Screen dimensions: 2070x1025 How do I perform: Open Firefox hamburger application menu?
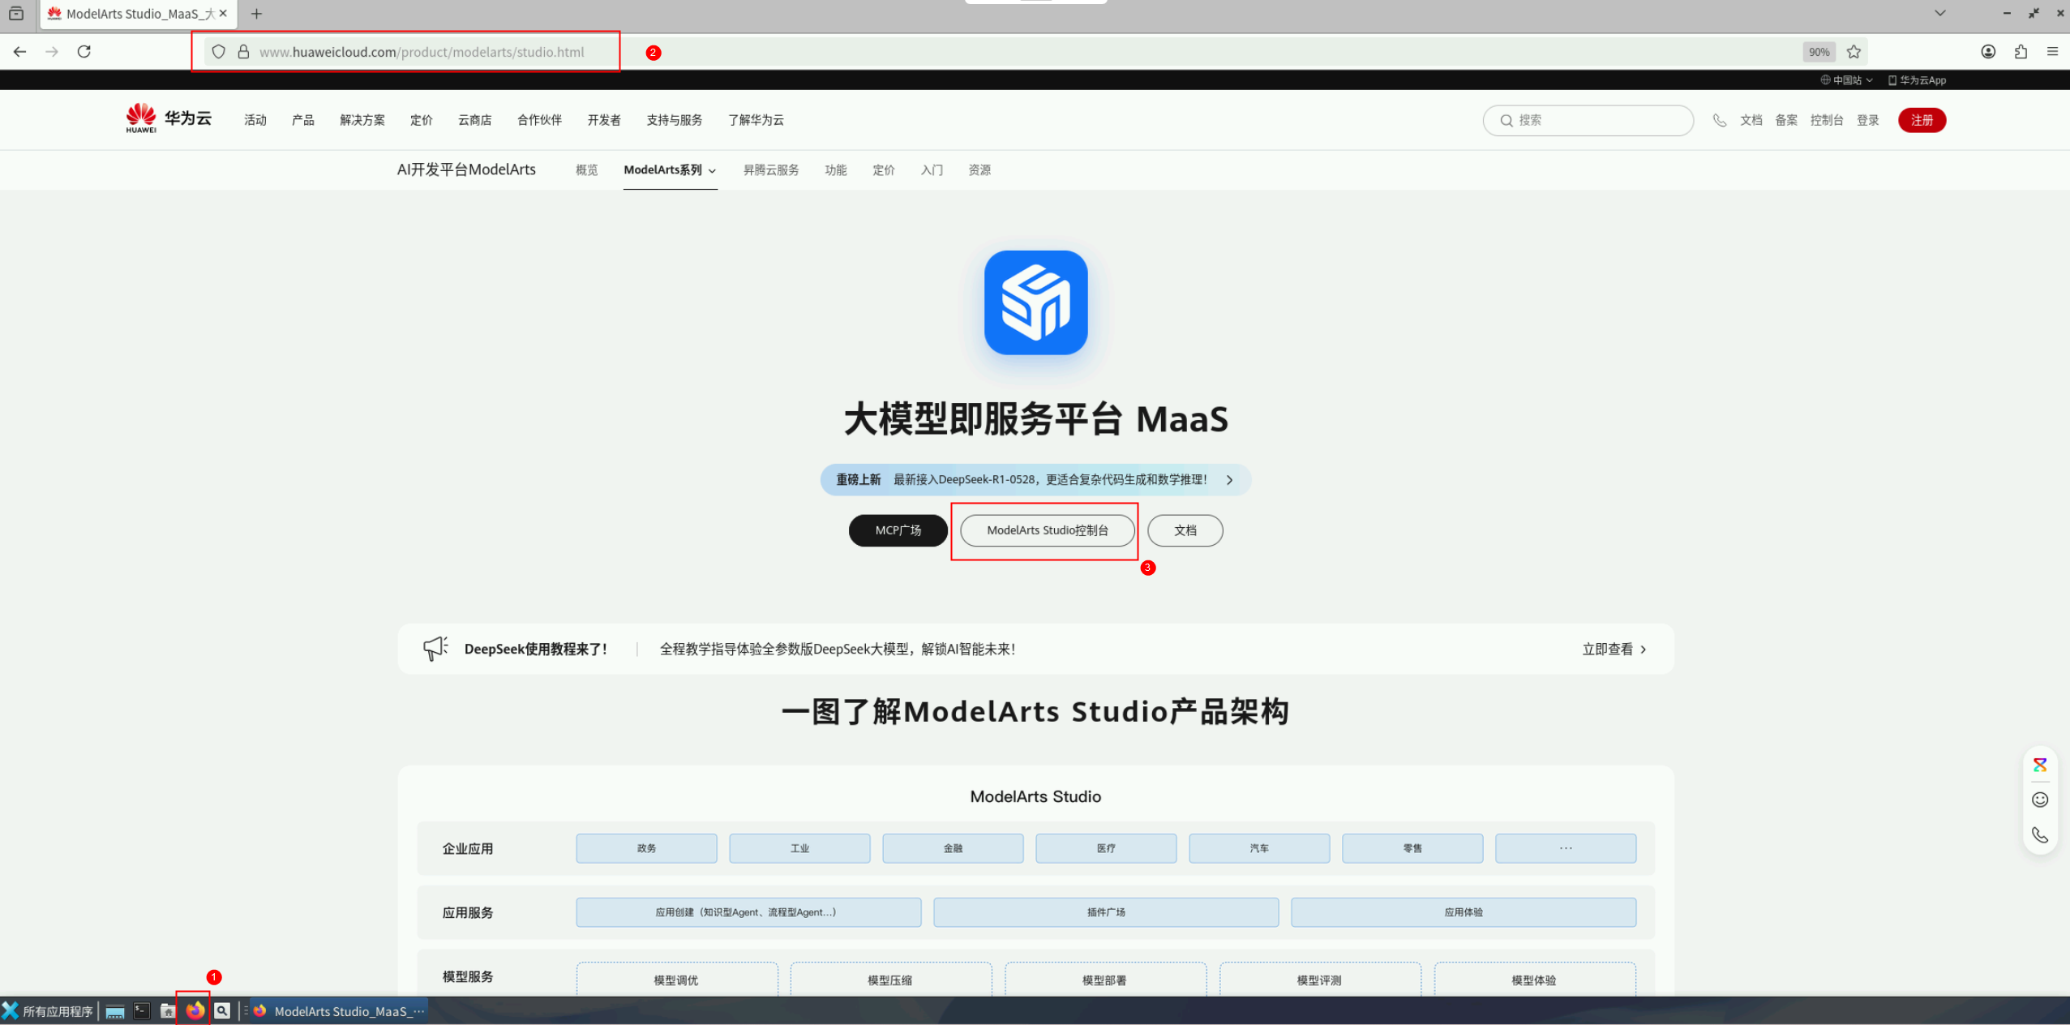tap(2052, 52)
